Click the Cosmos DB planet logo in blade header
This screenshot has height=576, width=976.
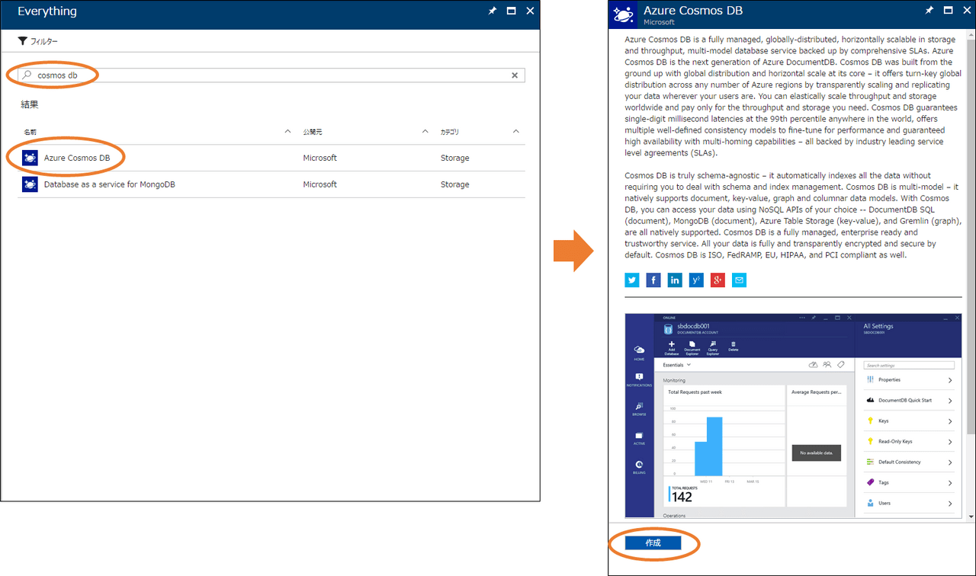click(624, 14)
